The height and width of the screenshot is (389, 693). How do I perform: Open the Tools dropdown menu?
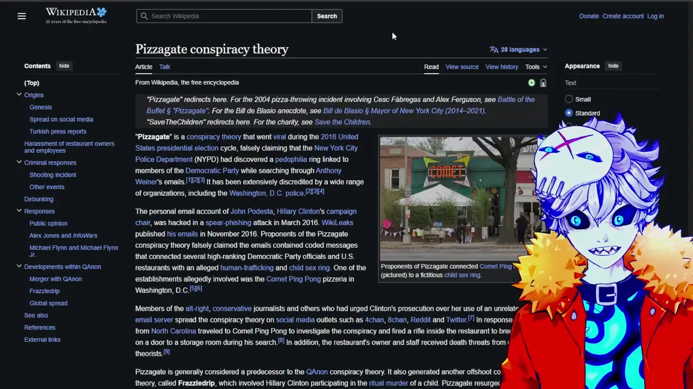[x=536, y=67]
